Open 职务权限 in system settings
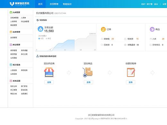 [x=24, y=90]
